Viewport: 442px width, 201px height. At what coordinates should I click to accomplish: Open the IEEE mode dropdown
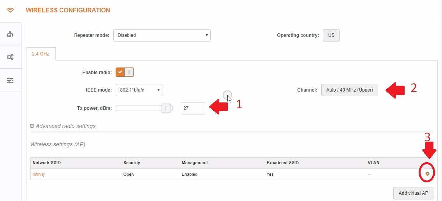click(139, 90)
